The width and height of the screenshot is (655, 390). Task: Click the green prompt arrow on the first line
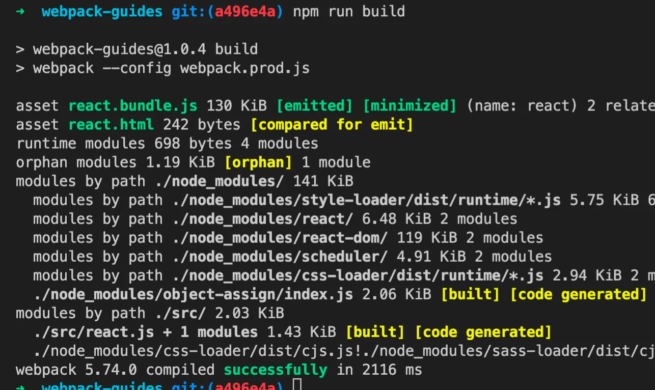click(x=20, y=11)
